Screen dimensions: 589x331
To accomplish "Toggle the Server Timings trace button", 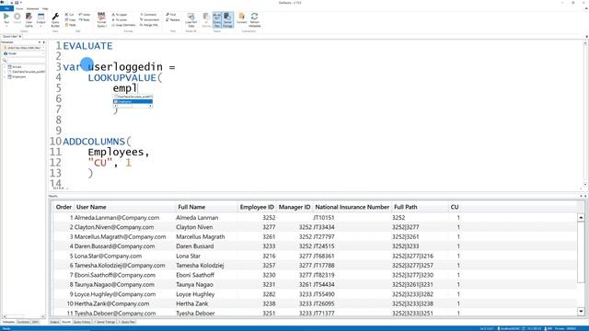I will [x=227, y=20].
